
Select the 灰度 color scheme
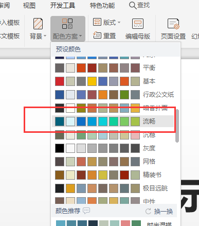point(113,148)
